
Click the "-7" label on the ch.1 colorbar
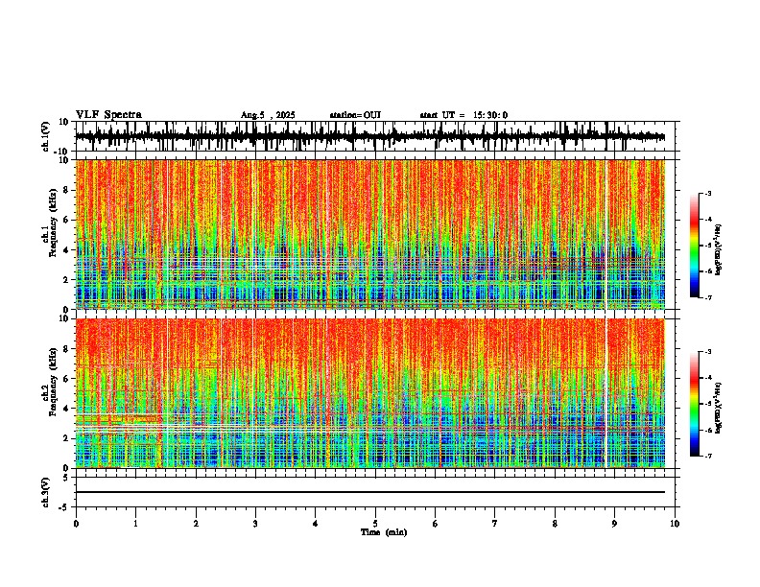click(708, 297)
